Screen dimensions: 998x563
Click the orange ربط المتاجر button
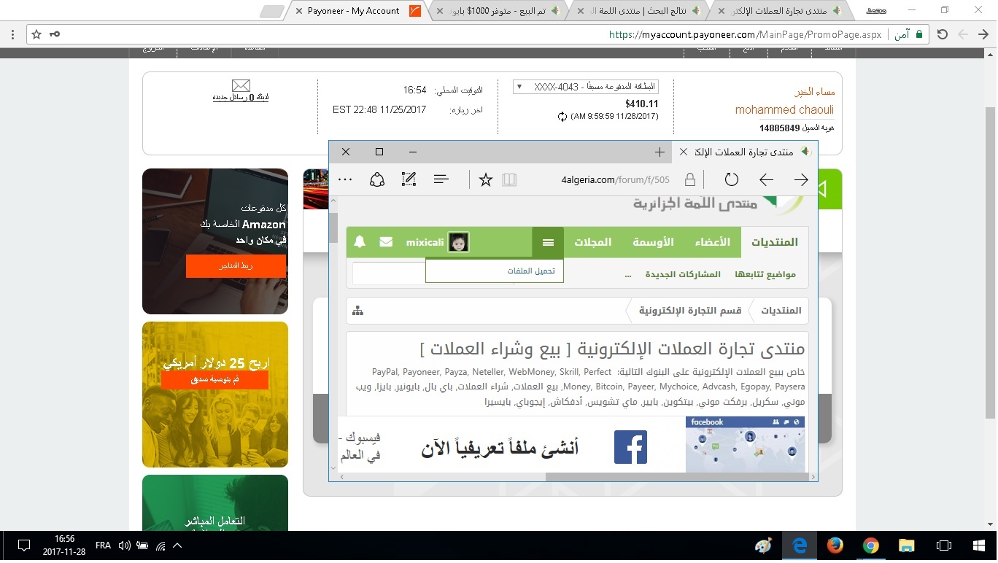(236, 266)
